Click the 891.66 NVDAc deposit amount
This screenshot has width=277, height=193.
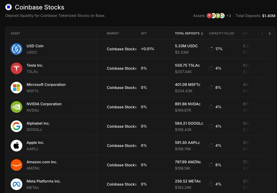[x=188, y=104]
